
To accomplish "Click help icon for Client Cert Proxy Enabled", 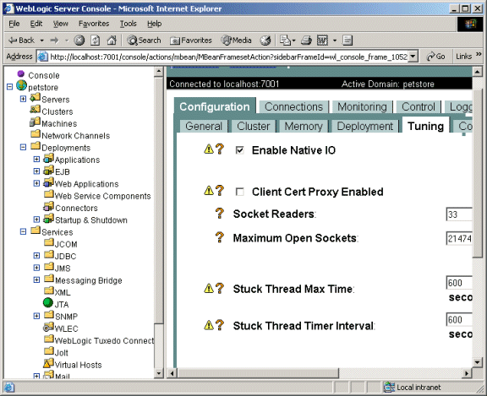I will [220, 191].
